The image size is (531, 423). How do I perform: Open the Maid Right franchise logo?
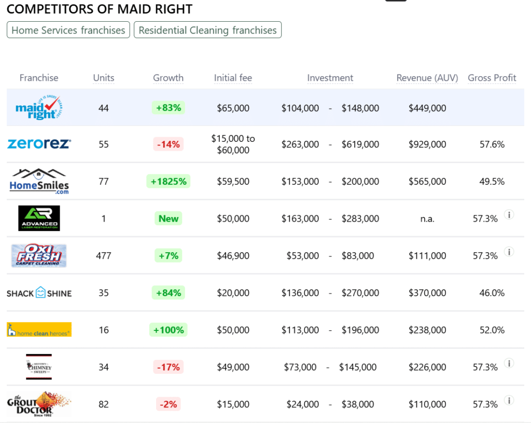click(39, 108)
